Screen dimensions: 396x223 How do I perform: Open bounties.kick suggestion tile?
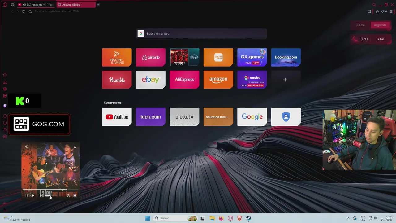(x=218, y=117)
